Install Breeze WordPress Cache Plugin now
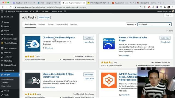175x98 pixels. tap(165, 38)
